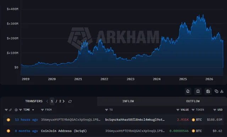227x137 pixels.
Task: Click the link chain icon in table header
Action: [x=10, y=110]
